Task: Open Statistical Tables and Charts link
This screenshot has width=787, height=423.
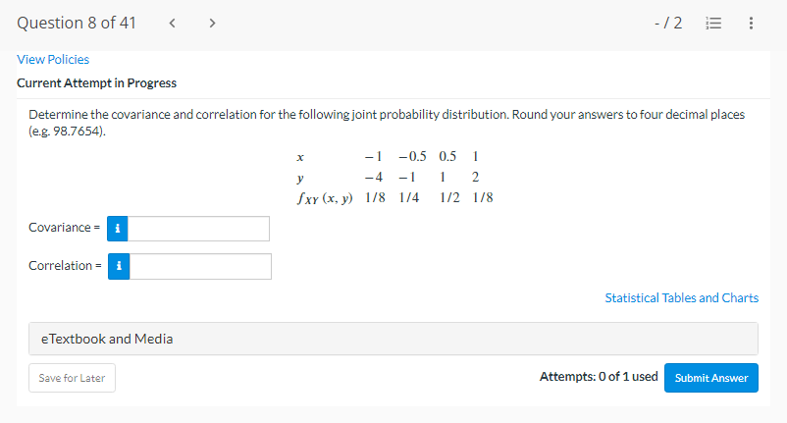Action: pos(682,298)
